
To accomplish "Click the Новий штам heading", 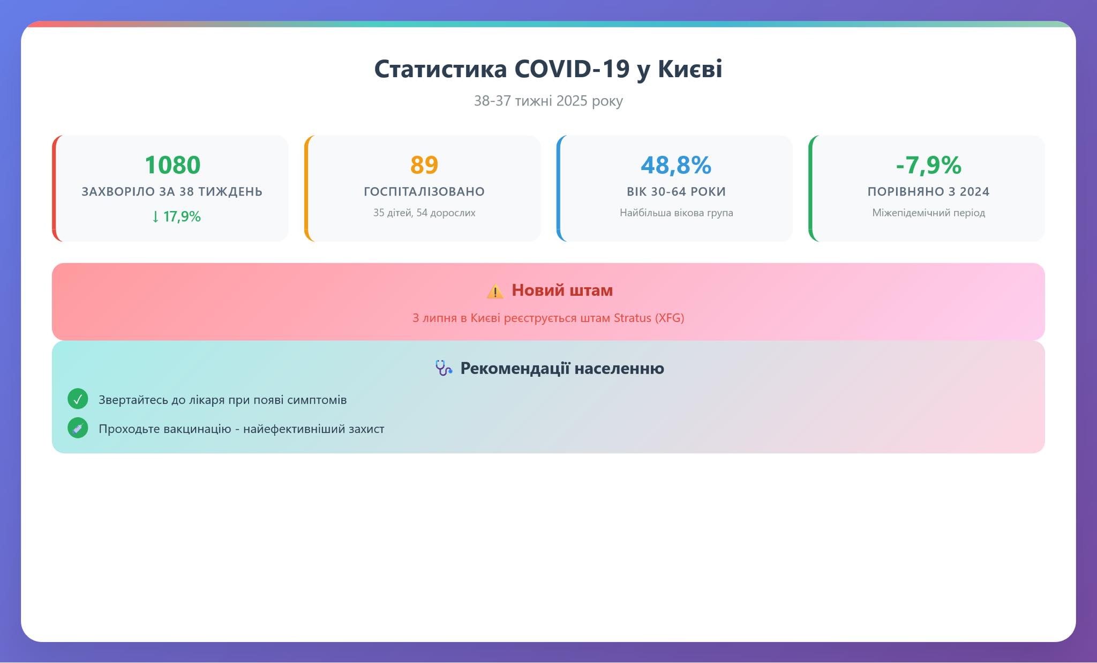I will (562, 290).
